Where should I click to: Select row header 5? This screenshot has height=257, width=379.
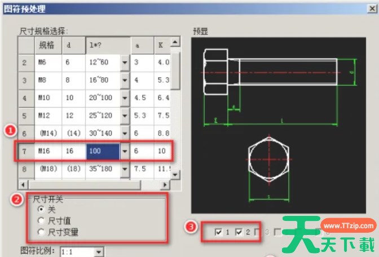(27, 116)
